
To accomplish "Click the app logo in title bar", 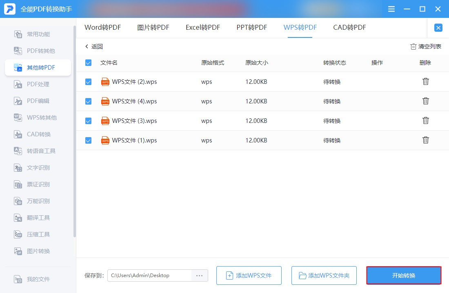I will (x=10, y=9).
